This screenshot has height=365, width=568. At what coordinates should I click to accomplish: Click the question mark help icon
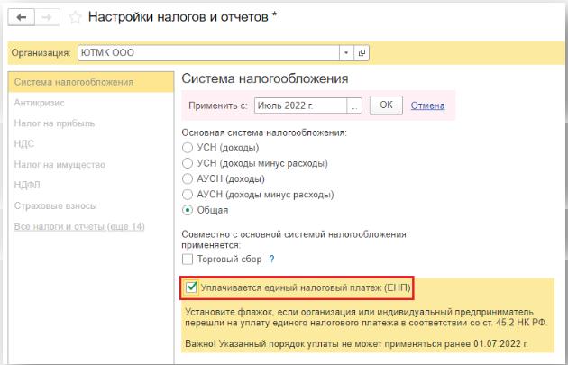tap(270, 260)
